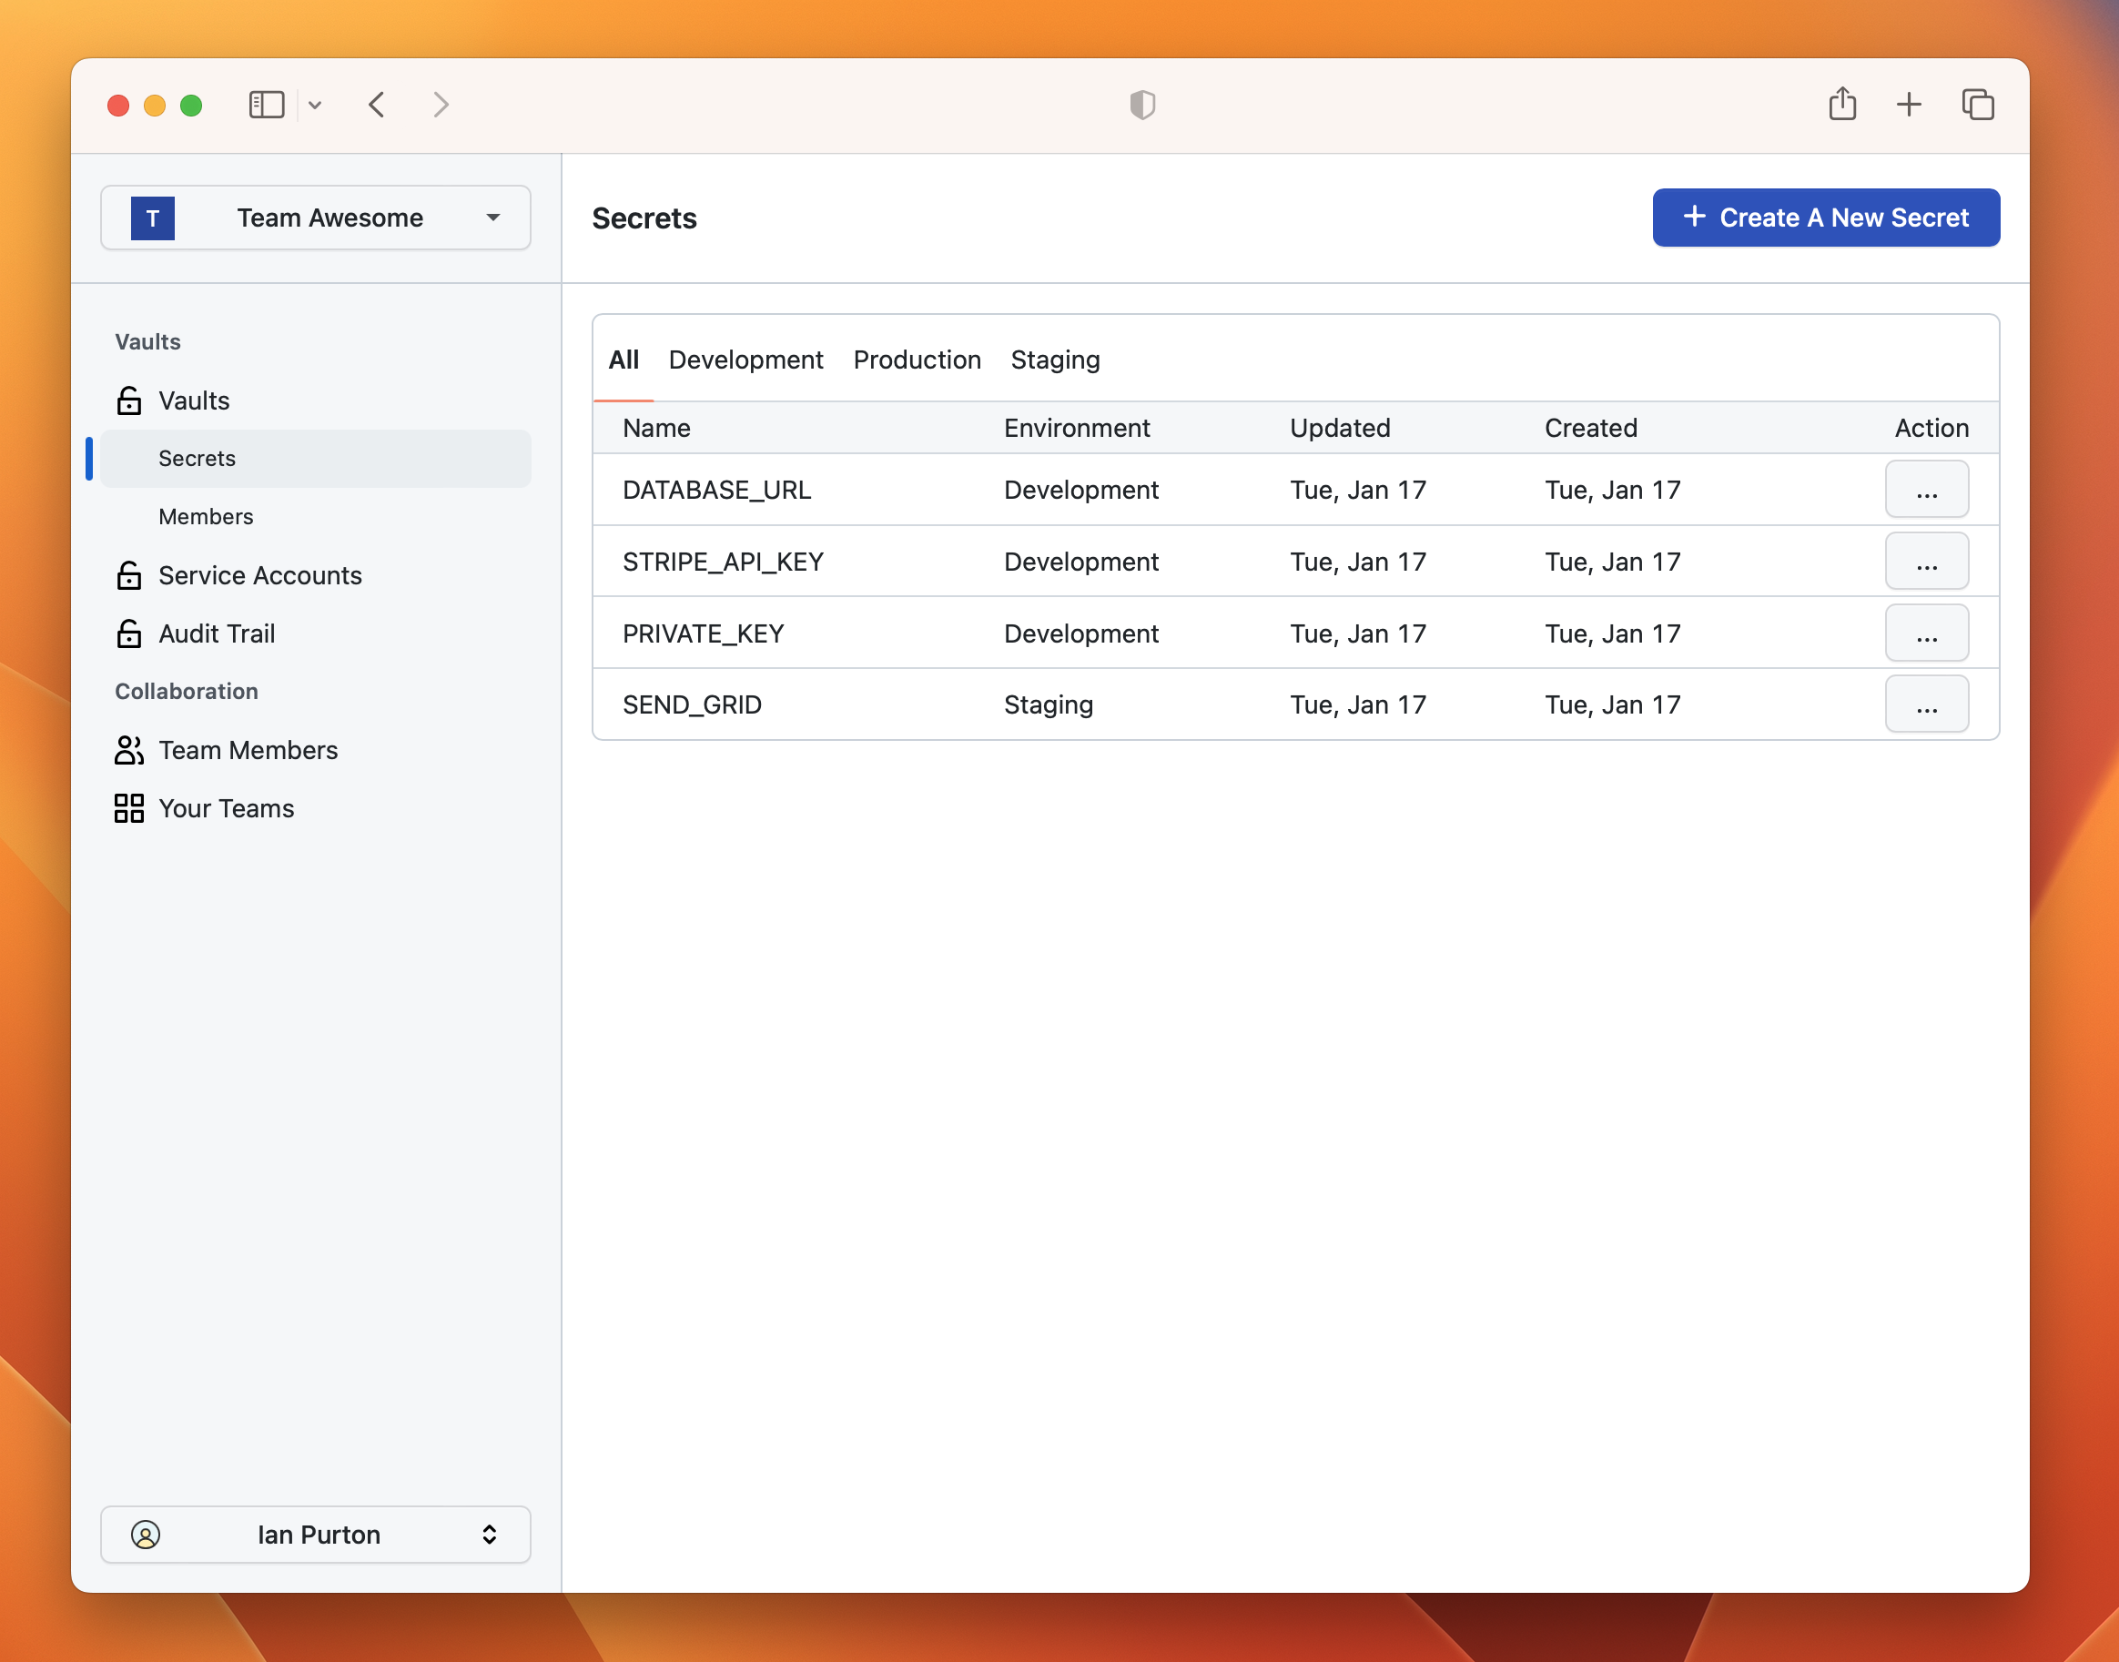Click the Service Accounts lock icon
Viewport: 2119px width, 1662px height.
[129, 574]
